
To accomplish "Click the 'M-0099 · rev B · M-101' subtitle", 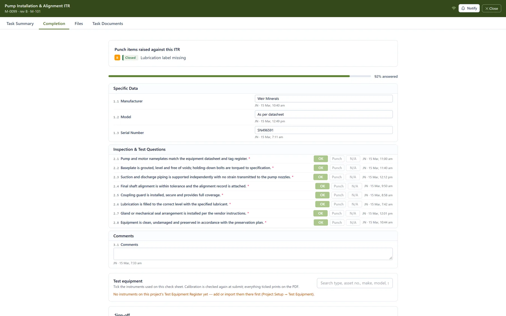I will pos(22,12).
